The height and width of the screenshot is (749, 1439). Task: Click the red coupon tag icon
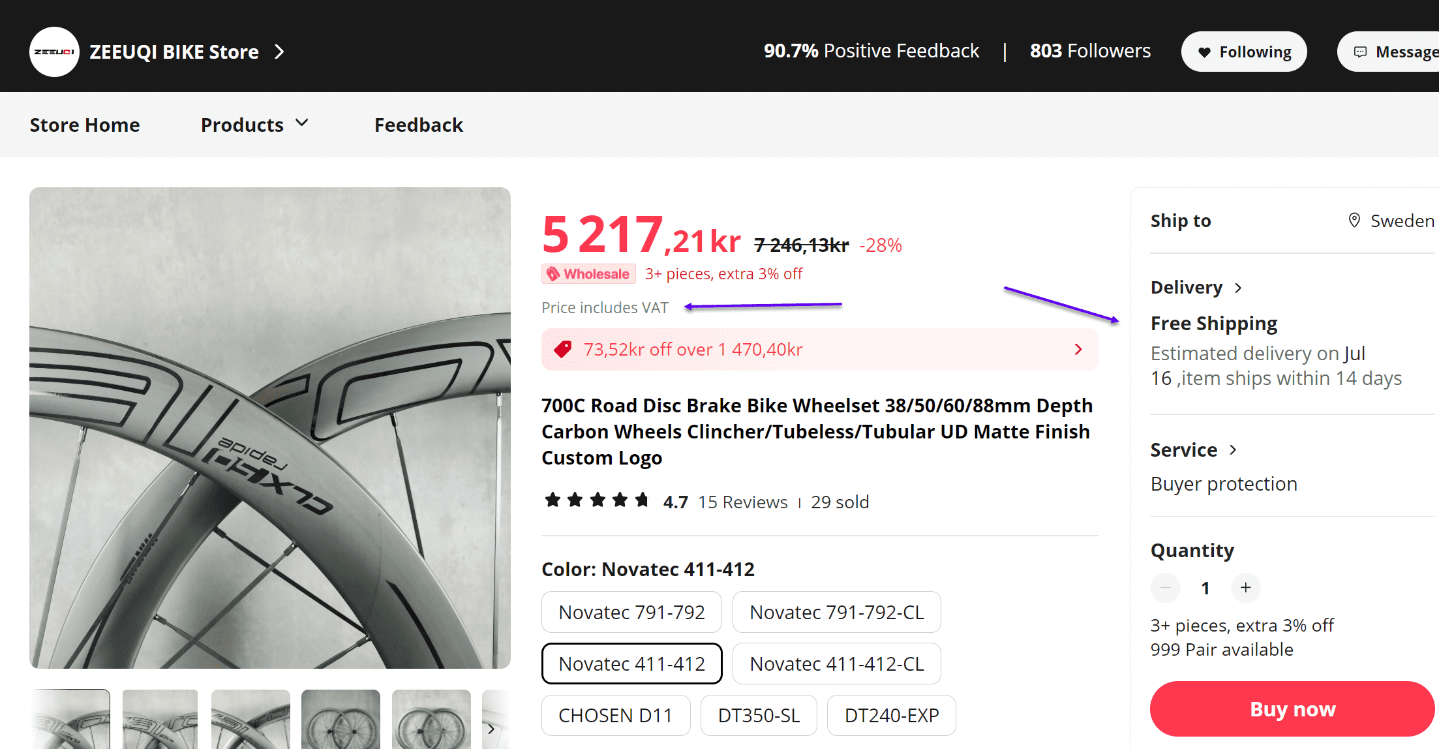(x=562, y=350)
